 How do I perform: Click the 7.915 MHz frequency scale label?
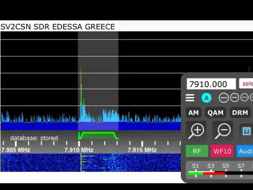142,150
